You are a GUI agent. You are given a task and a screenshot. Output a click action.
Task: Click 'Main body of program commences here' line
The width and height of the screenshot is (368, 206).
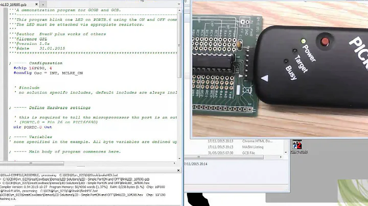click(65, 151)
